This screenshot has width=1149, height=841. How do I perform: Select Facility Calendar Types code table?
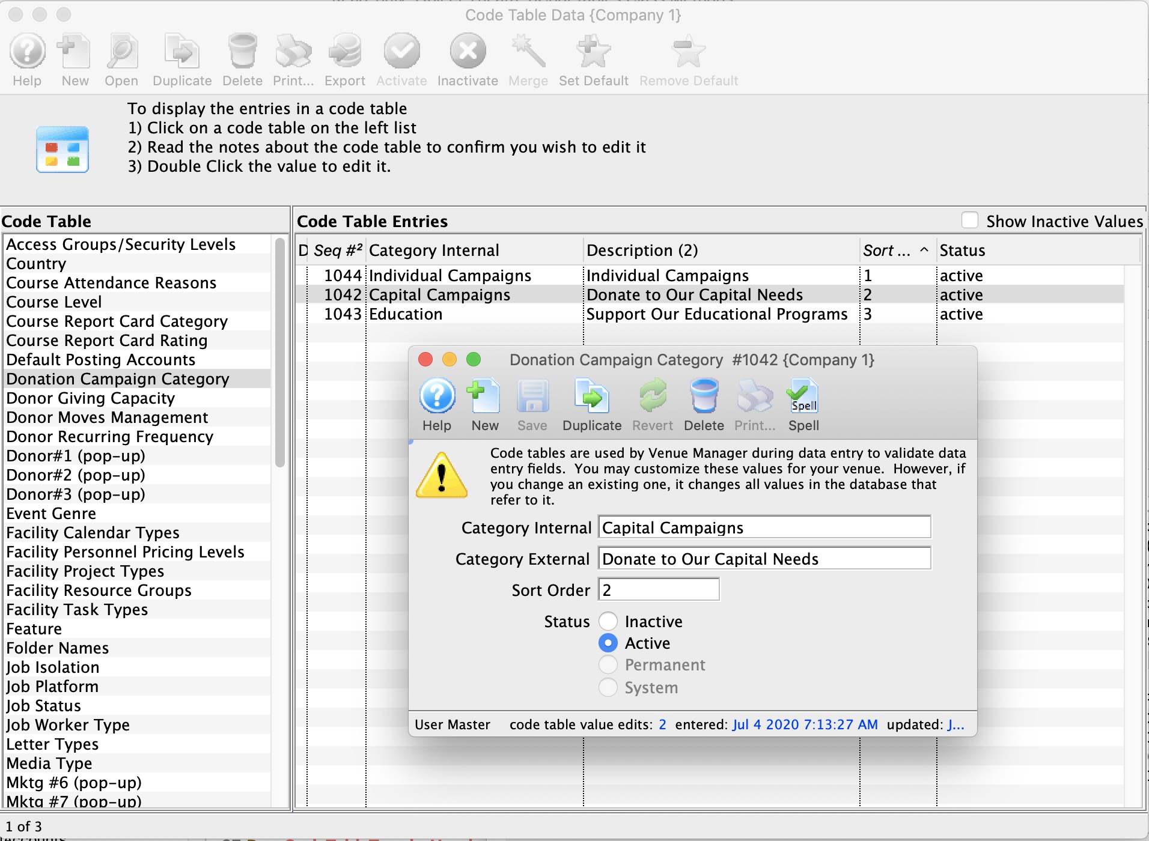[137, 533]
